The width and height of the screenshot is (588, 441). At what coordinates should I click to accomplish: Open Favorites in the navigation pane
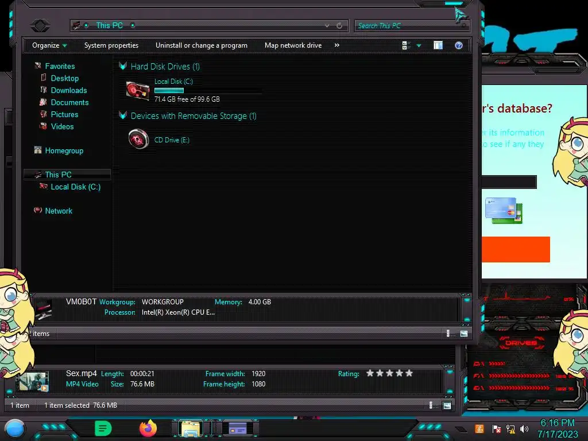[60, 67]
